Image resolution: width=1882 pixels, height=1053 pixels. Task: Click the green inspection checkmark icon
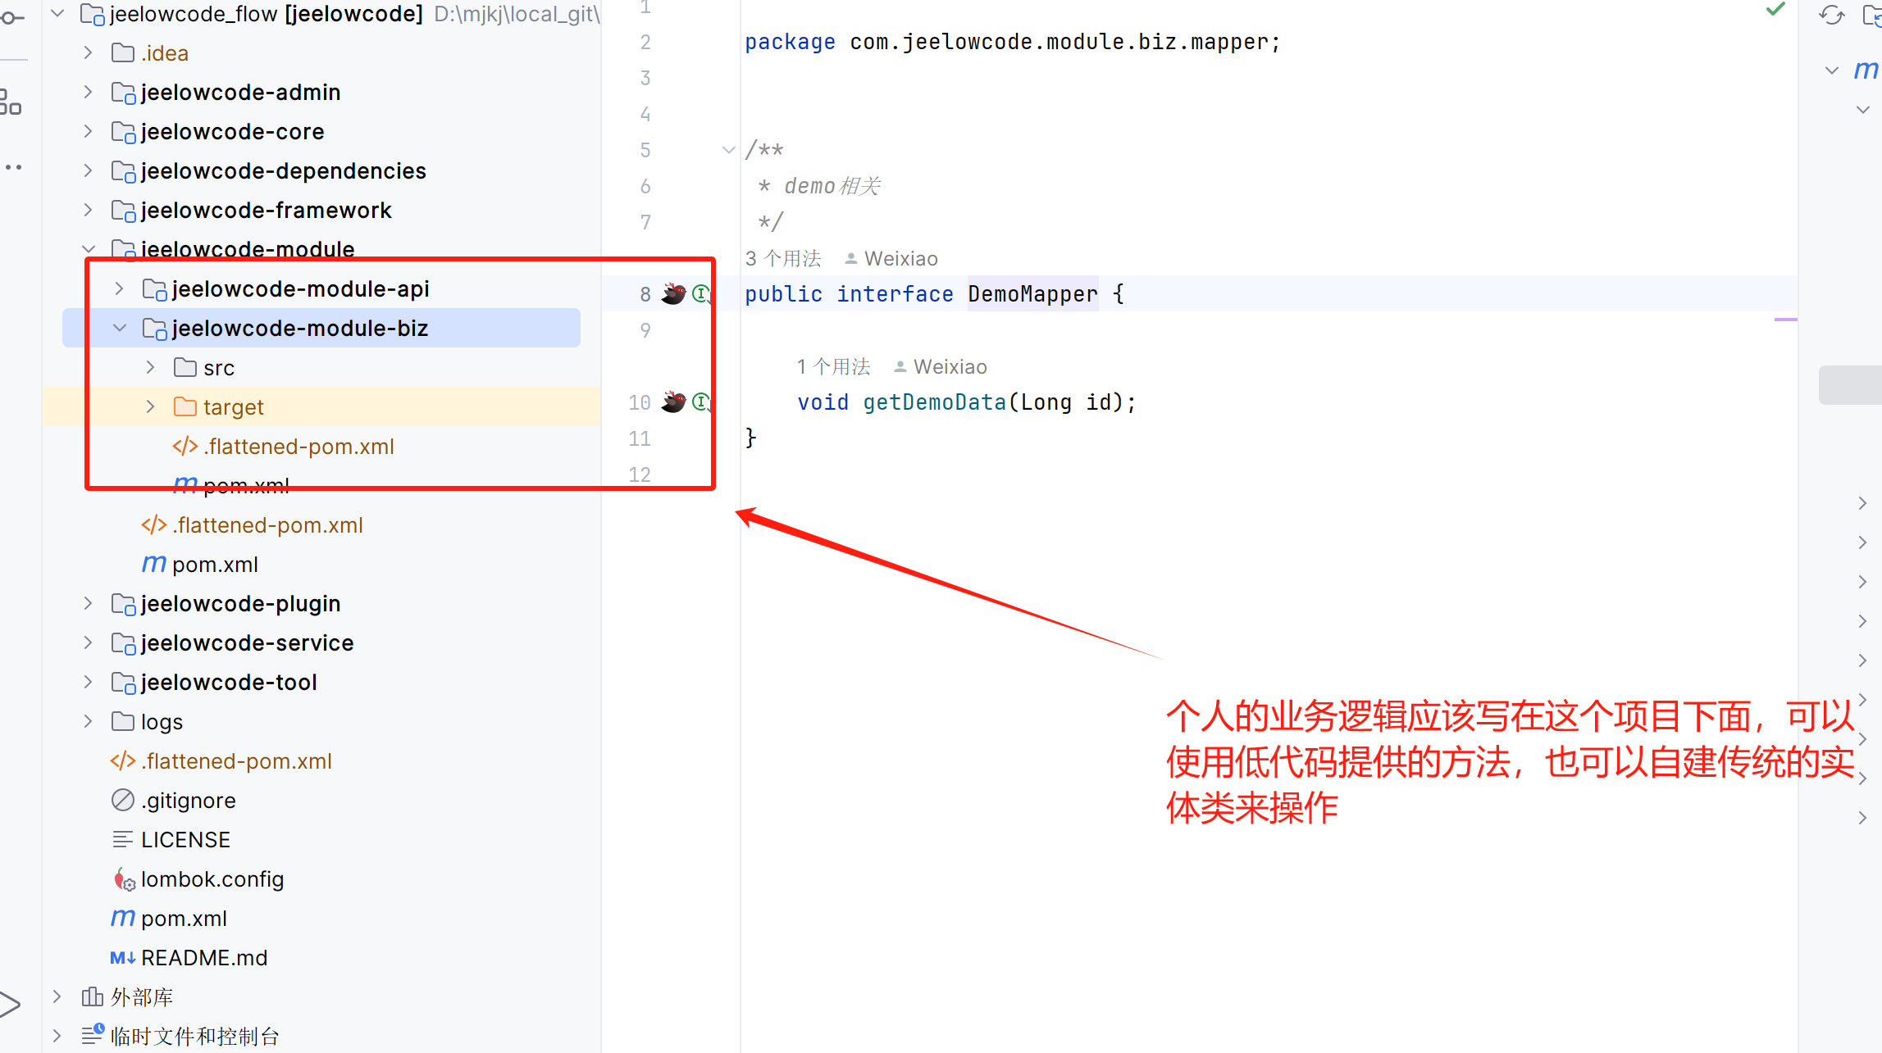pyautogui.click(x=1775, y=9)
